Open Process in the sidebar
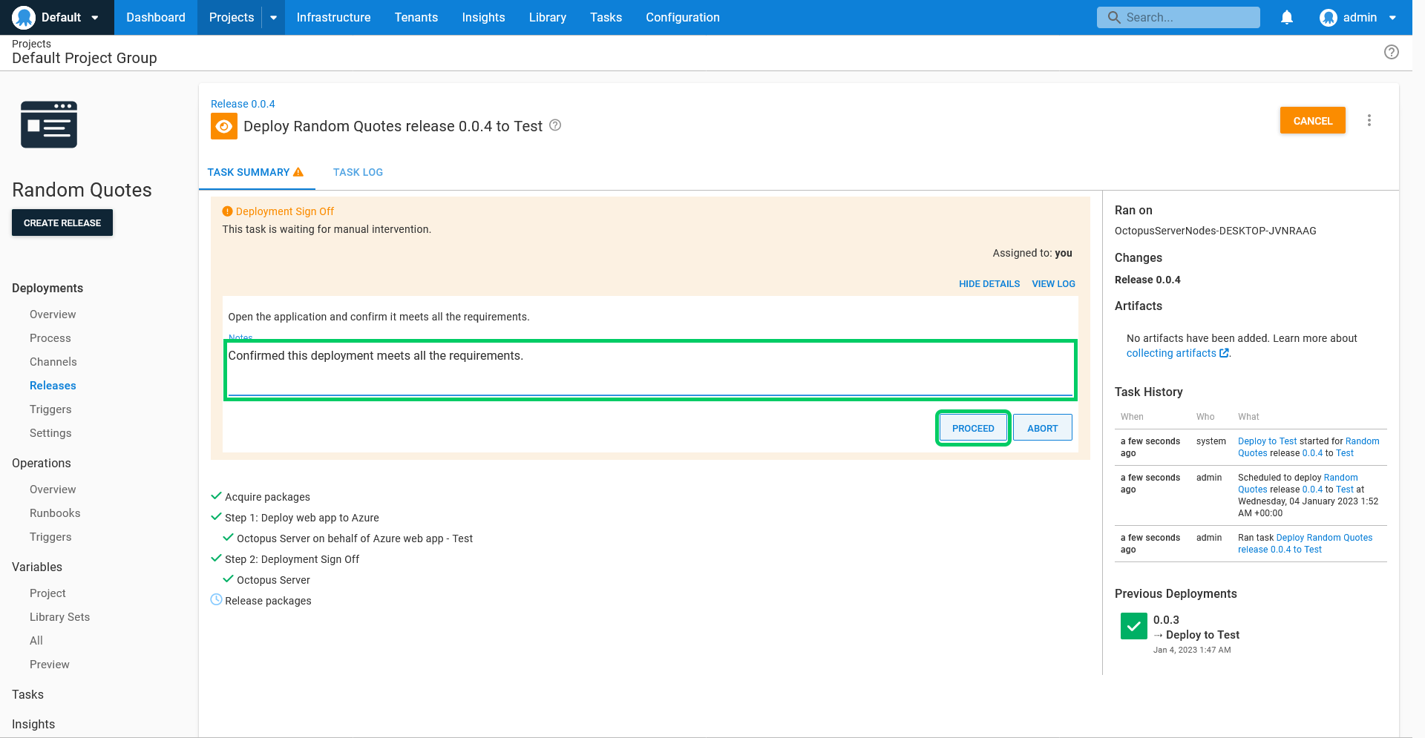The height and width of the screenshot is (738, 1425). 50,338
